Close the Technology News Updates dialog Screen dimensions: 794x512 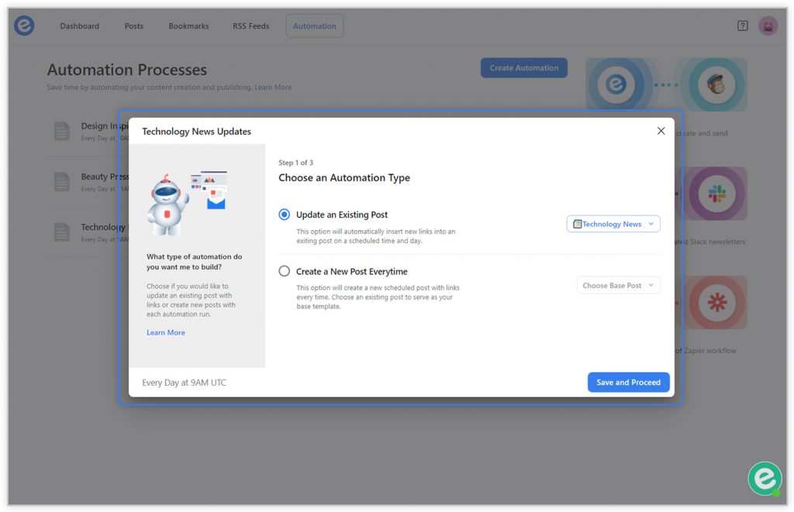(x=661, y=131)
